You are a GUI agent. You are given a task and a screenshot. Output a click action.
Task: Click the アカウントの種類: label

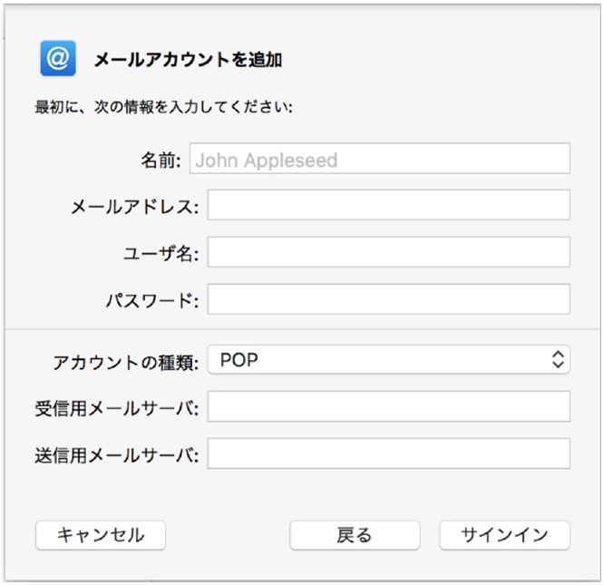[x=126, y=362]
